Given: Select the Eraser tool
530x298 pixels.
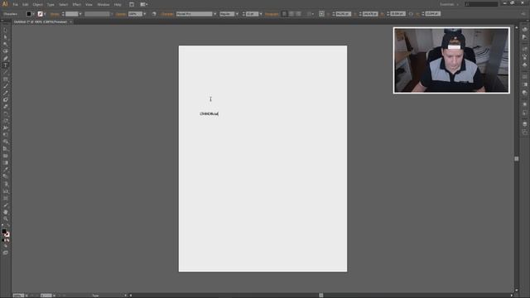Looking at the screenshot, I should coord(6,107).
